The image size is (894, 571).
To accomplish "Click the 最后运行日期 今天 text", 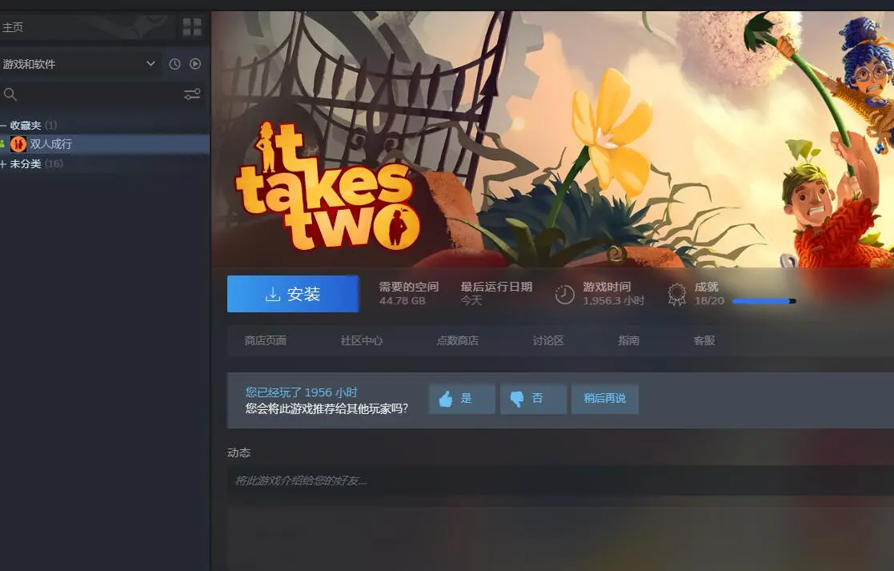I will 496,293.
